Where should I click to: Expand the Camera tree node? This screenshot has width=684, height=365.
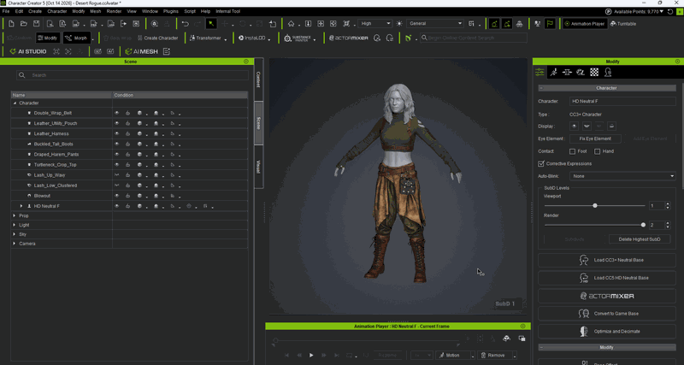click(15, 244)
